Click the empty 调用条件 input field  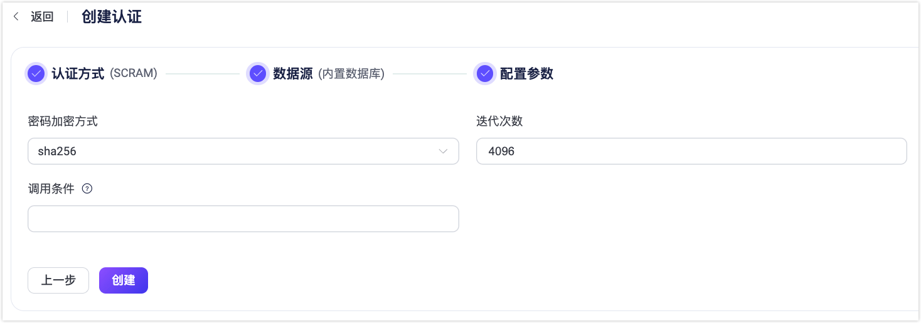[243, 219]
